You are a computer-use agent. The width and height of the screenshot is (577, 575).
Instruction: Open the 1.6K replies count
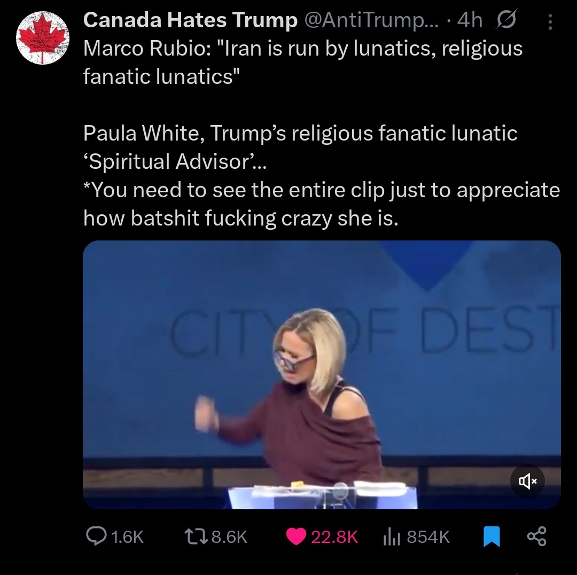coord(127,537)
